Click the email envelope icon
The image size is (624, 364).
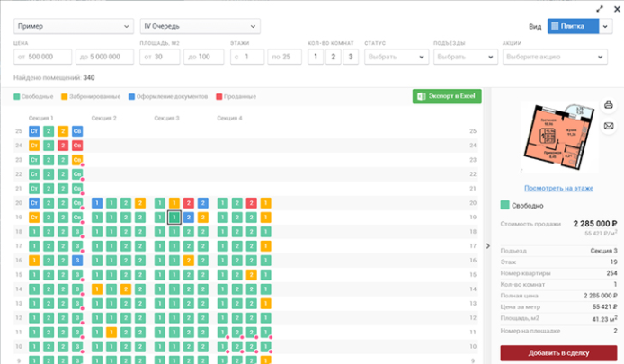point(608,126)
